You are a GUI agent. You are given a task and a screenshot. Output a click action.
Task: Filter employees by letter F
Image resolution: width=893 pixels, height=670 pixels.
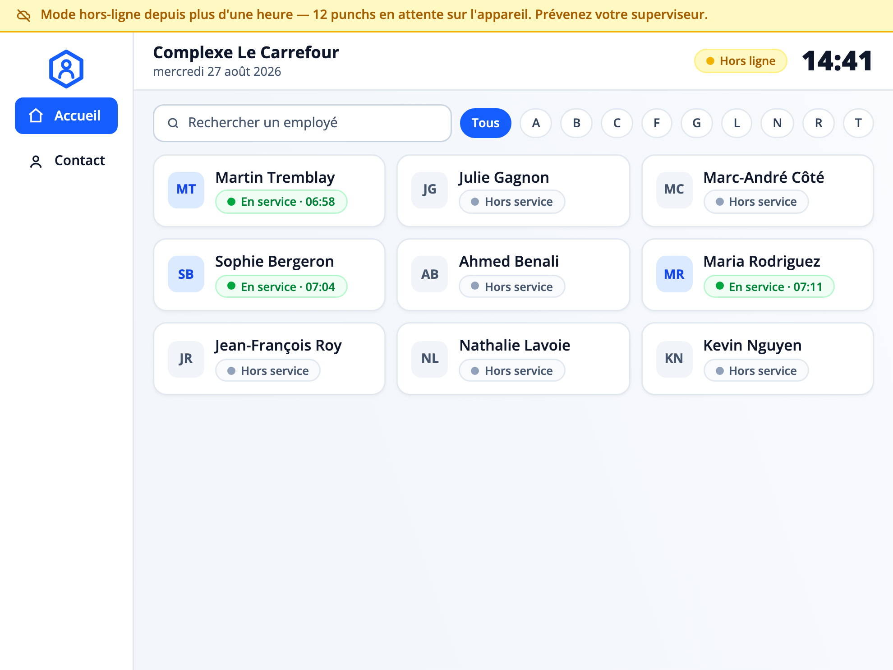657,123
